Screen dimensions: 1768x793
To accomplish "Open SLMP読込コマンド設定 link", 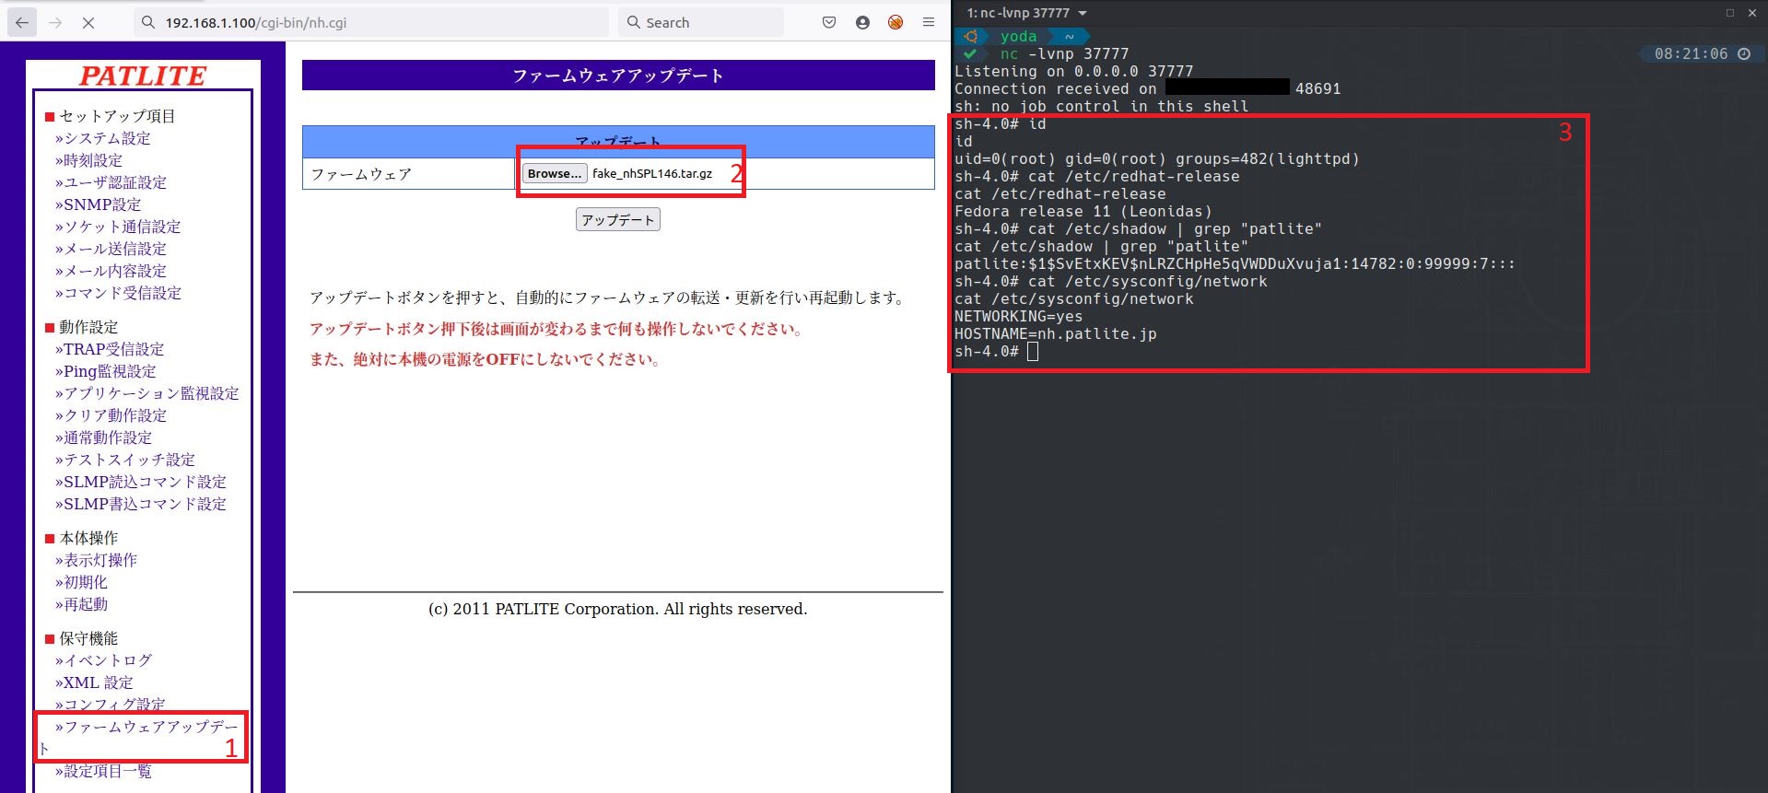I will (140, 482).
